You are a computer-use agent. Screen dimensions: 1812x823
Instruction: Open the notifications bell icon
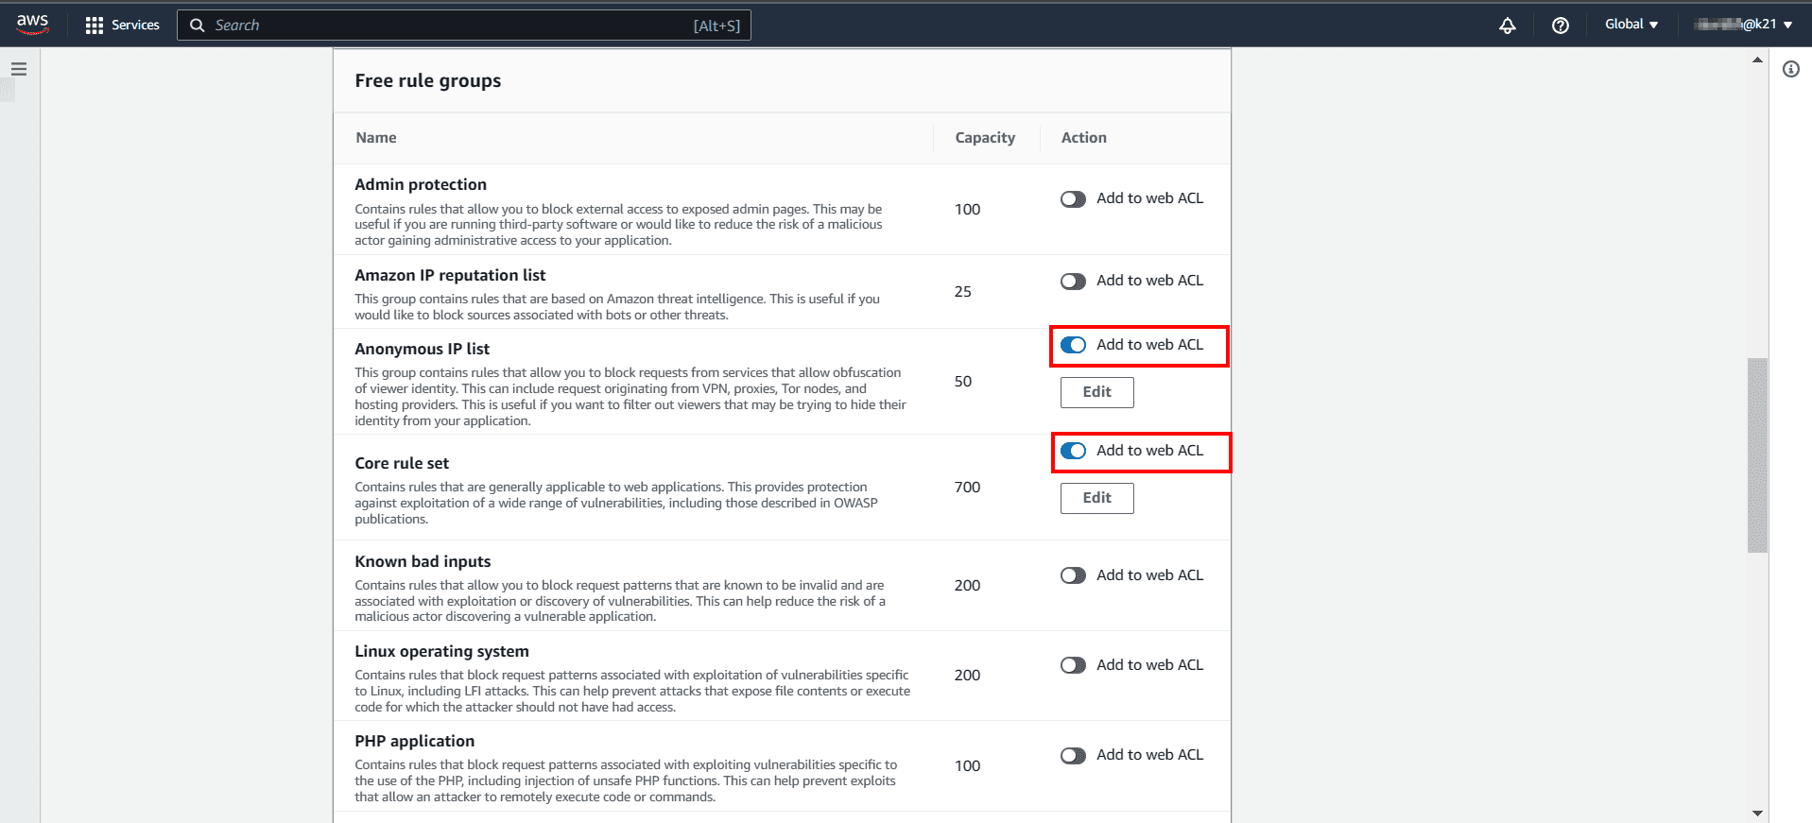tap(1508, 26)
